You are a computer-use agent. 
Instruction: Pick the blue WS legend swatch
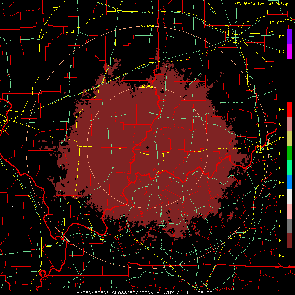point(289,182)
